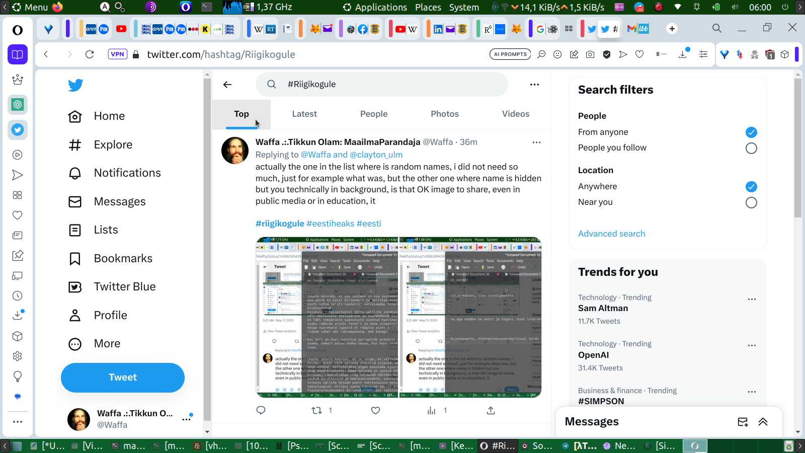Screen dimensions: 805x453
Task: Select the Near you radio button
Action: point(751,202)
